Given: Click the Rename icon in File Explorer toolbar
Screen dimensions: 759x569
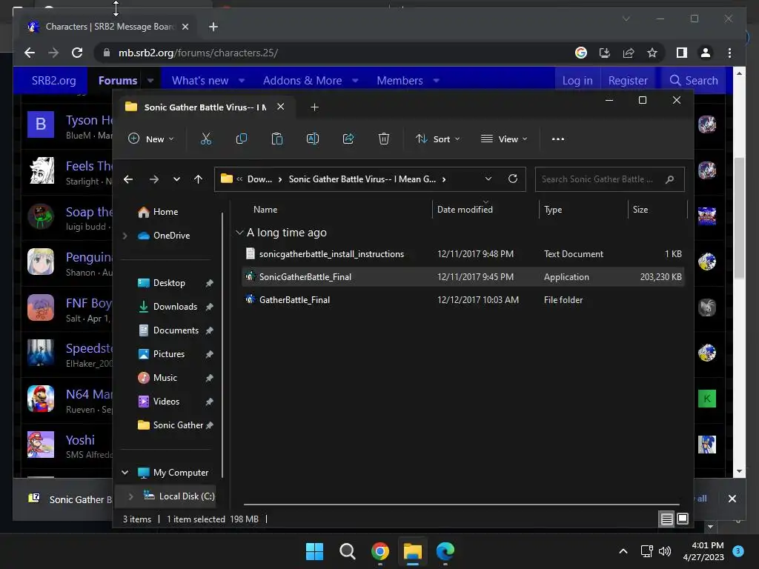Looking at the screenshot, I should coord(313,139).
